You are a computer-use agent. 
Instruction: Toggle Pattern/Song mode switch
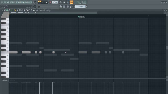point(40,2)
